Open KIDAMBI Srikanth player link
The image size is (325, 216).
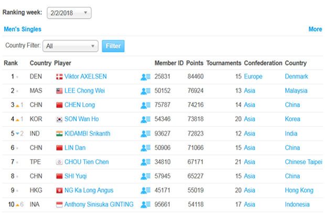(87, 133)
